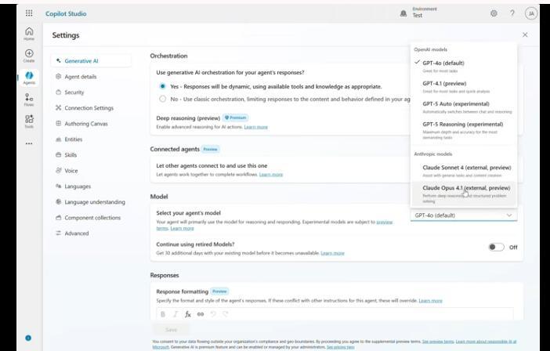Open the Tools sidebar icon

29,121
